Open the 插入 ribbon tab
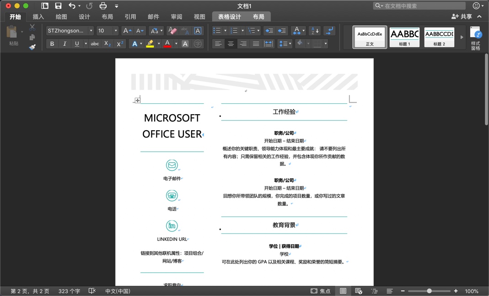This screenshot has height=296, width=489. click(x=38, y=16)
